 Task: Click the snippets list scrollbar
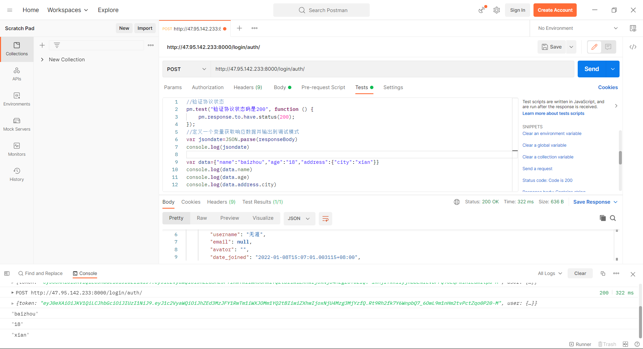(x=620, y=157)
